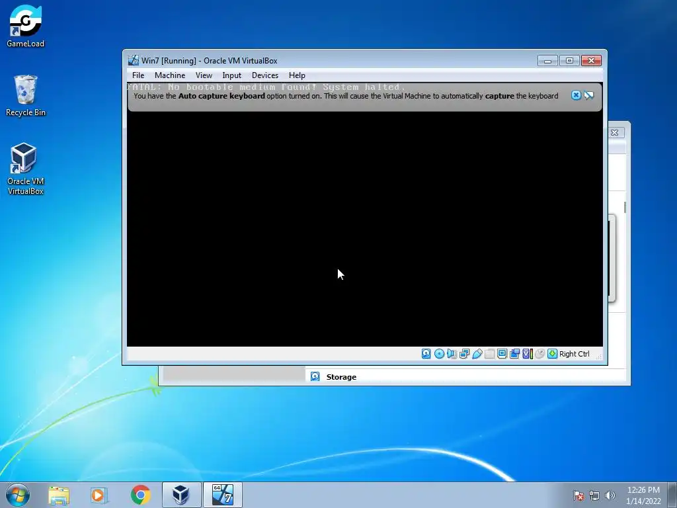Maximize the Win7 VirtualBox window
The height and width of the screenshot is (508, 677).
coord(569,60)
